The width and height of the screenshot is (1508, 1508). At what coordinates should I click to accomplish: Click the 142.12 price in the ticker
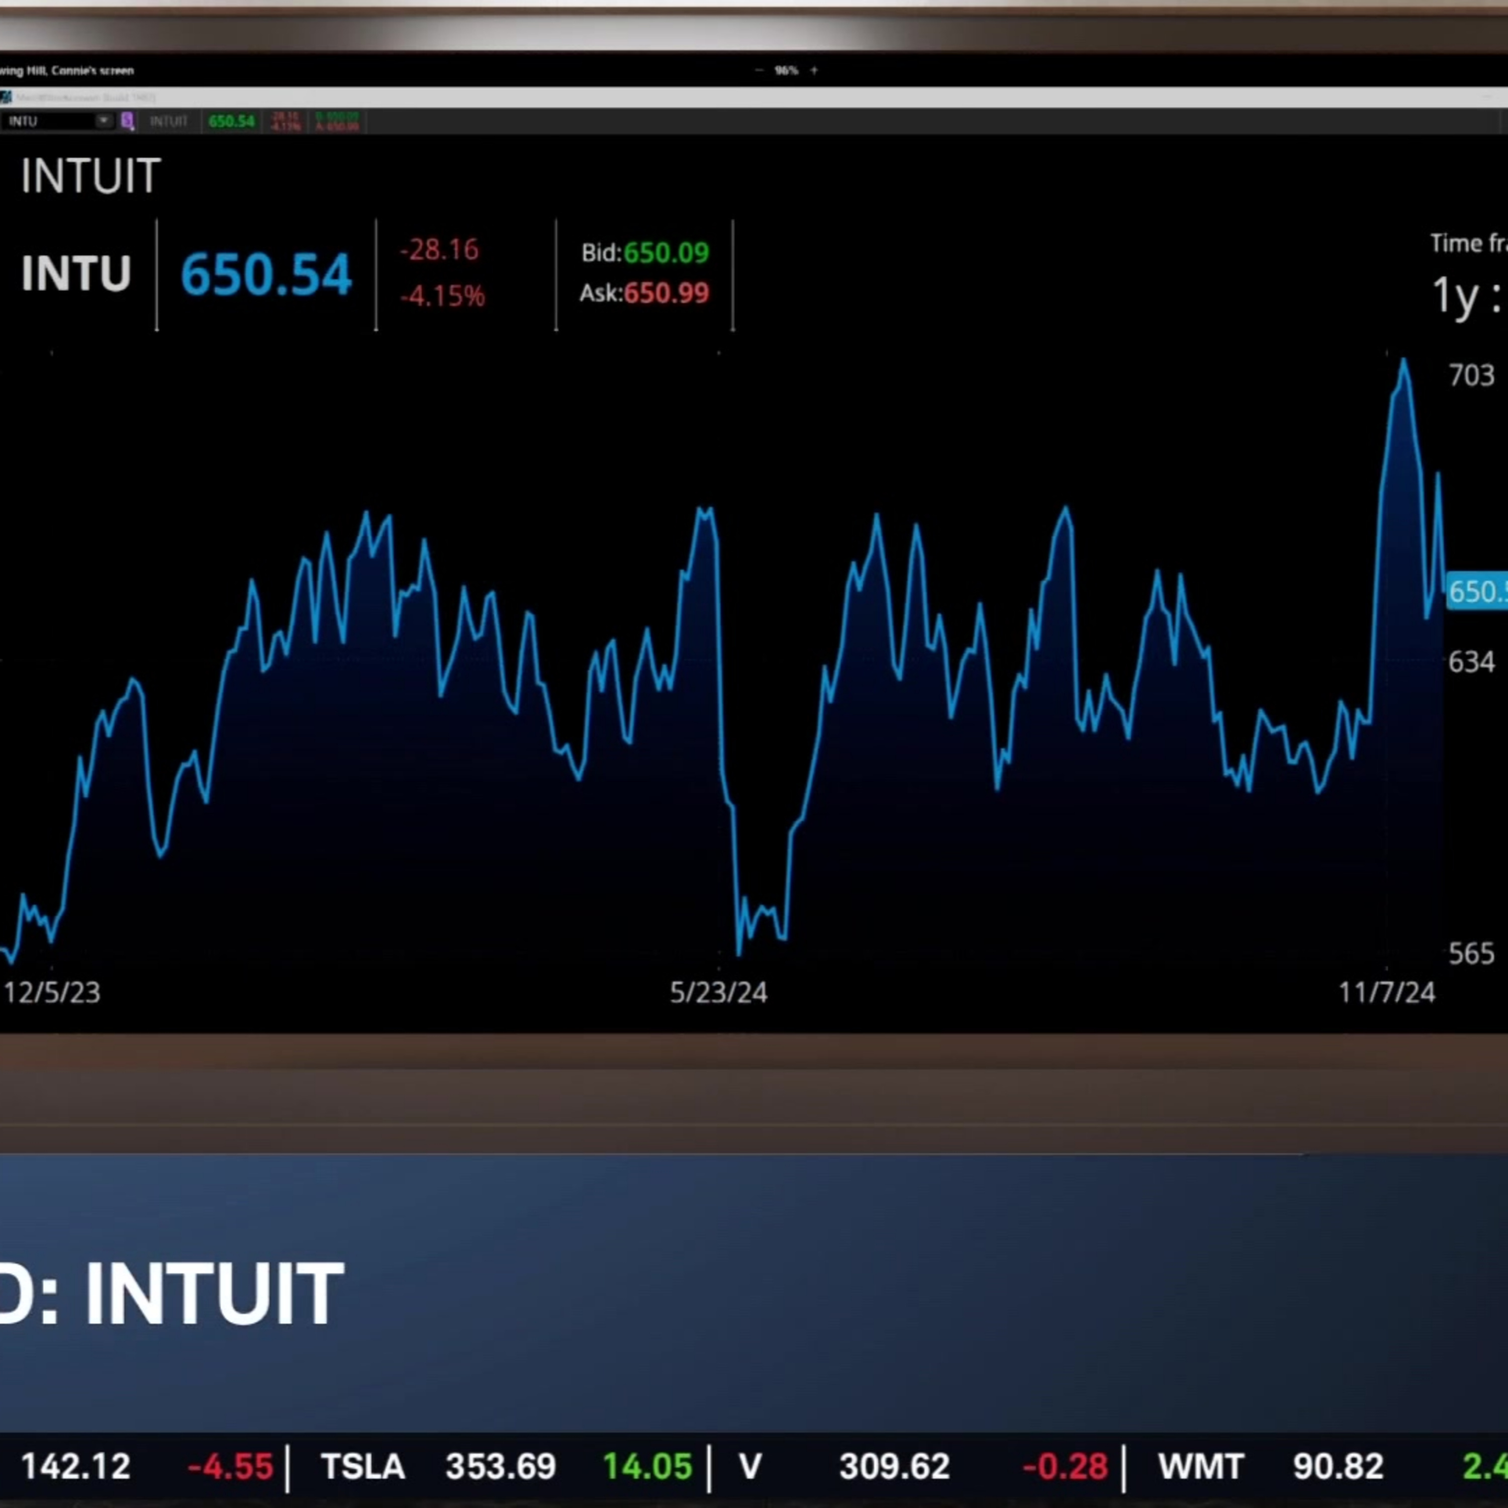pyautogui.click(x=76, y=1467)
